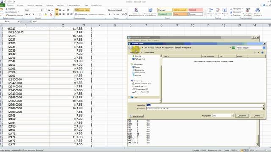This screenshot has height=152, width=271.
Task: Toggle Underline formatting in Excel ribbon
Action: pos(33,14)
